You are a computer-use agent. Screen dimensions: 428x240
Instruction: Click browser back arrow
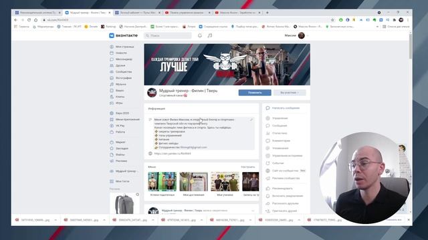pyautogui.click(x=15, y=20)
